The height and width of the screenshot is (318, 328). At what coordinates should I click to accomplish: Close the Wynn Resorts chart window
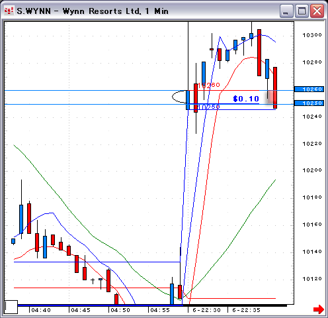317,11
